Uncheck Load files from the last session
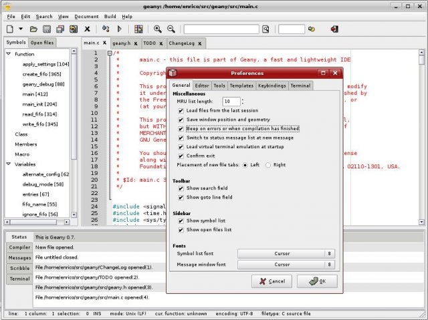428x320 pixels. click(181, 111)
